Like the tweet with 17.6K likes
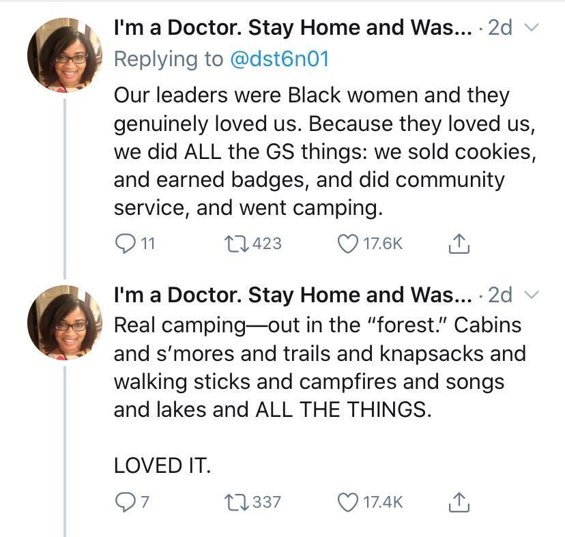 [349, 244]
